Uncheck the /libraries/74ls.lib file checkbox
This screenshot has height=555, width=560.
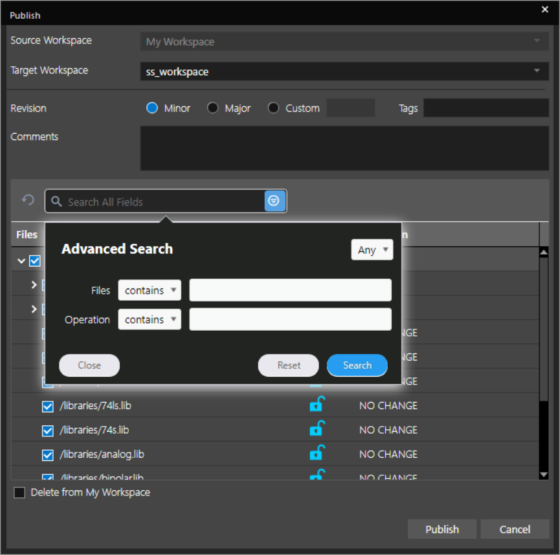[x=47, y=407]
